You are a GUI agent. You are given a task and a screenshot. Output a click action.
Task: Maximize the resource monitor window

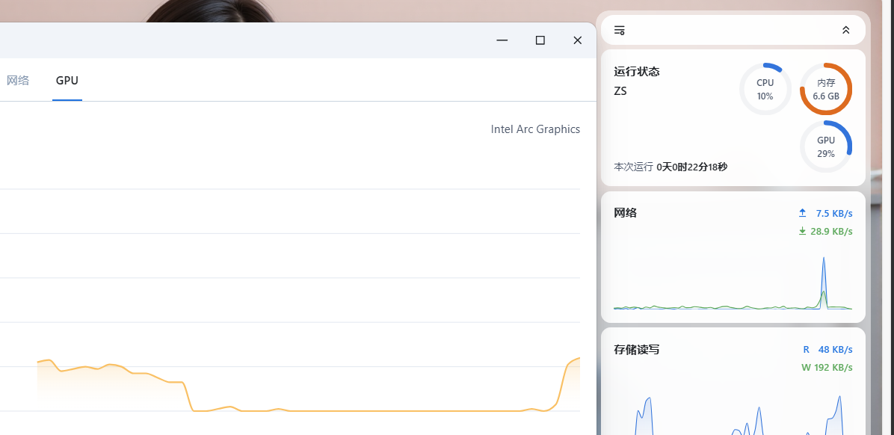[540, 40]
